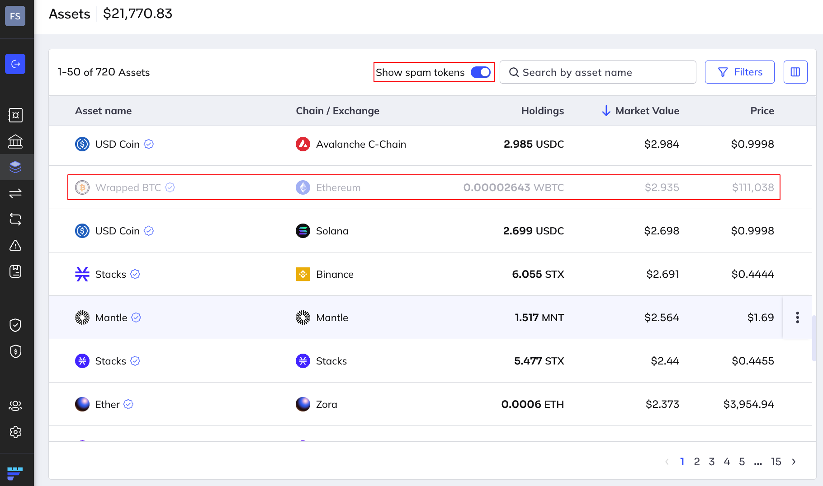The image size is (823, 486).
Task: Sort by the Market Value column
Action: coord(647,111)
